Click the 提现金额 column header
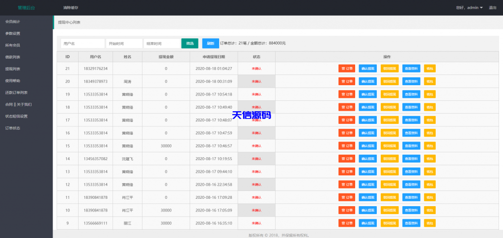 coord(166,57)
